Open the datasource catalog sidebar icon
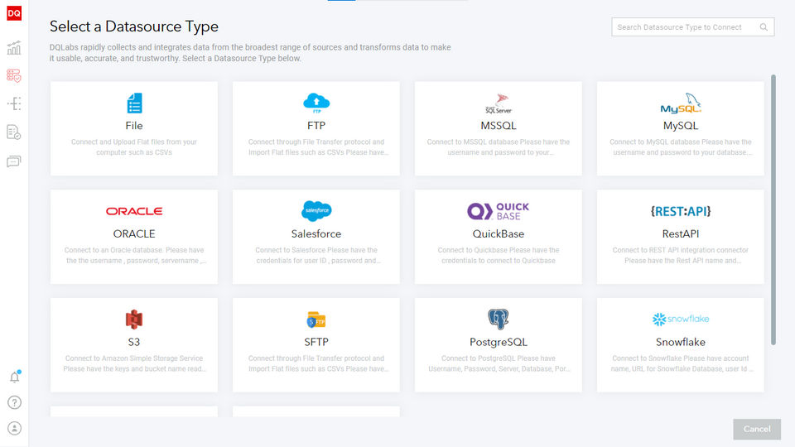The width and height of the screenshot is (795, 447). (x=14, y=76)
